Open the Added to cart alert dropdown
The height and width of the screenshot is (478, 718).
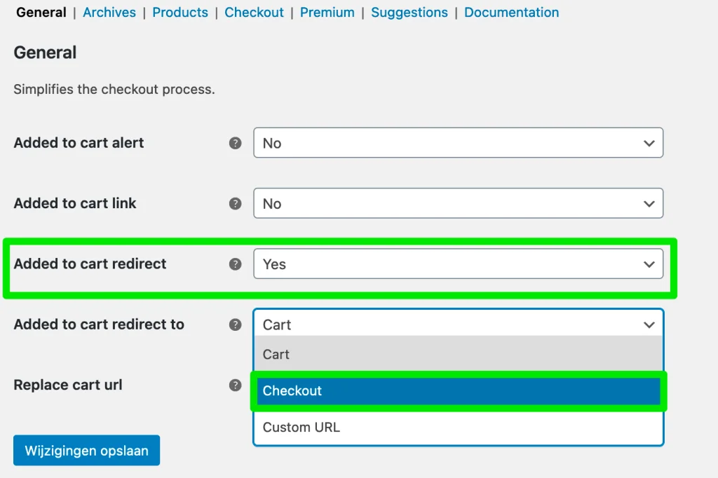(x=458, y=143)
